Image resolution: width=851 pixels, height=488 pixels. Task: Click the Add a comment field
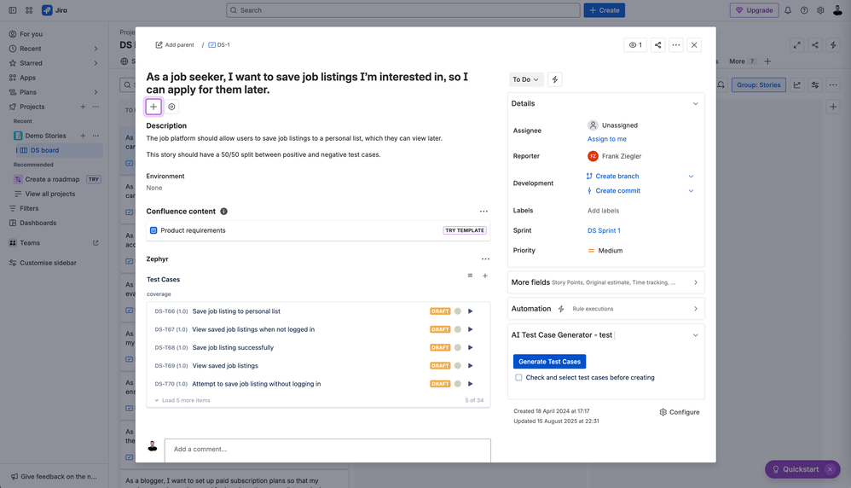[327, 450]
